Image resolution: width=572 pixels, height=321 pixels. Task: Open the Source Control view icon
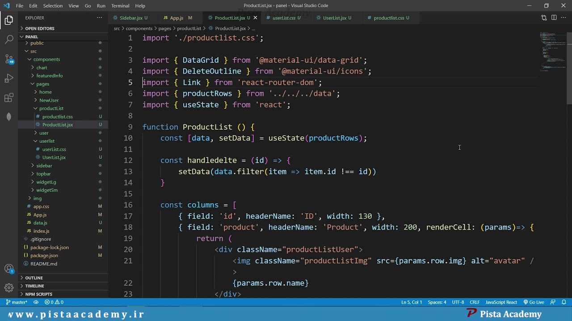[x=9, y=59]
